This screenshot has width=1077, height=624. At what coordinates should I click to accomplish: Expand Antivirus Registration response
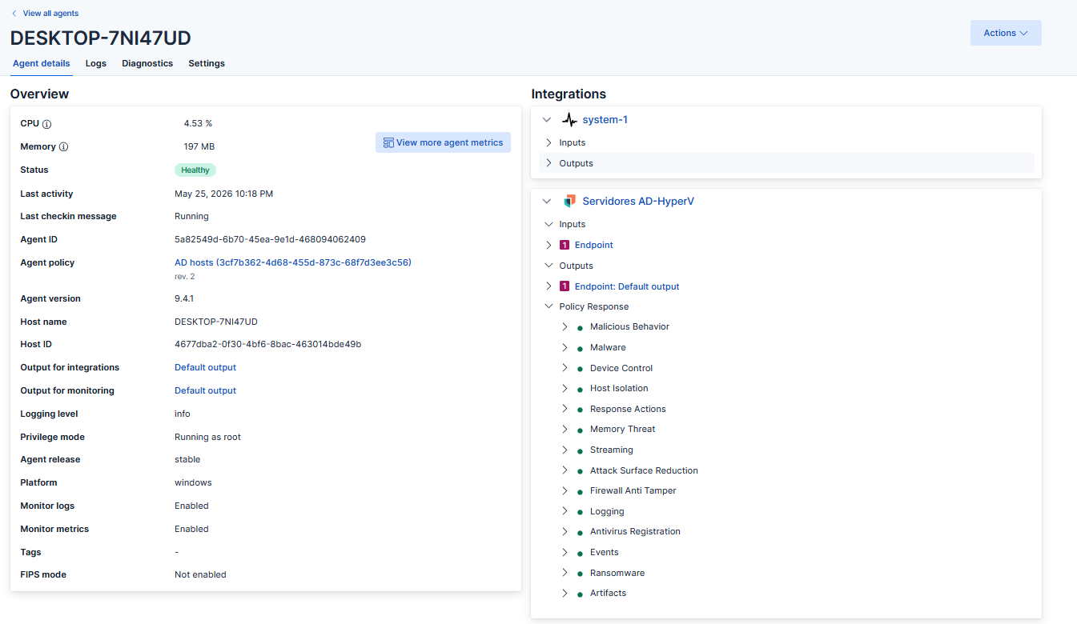point(565,531)
